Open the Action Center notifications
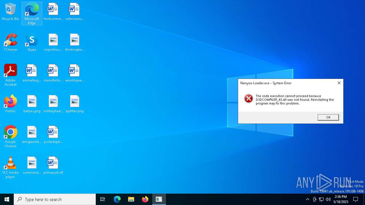 click(356, 199)
